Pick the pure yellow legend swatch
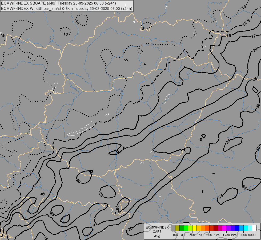 tap(194, 228)
